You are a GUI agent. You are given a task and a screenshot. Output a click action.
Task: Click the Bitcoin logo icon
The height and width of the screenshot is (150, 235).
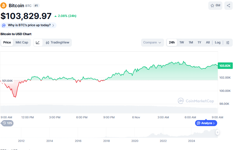pyautogui.click(x=4, y=5)
